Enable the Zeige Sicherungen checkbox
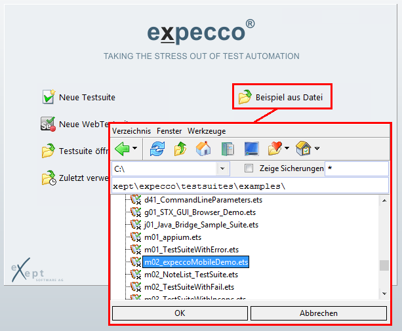402x331 pixels. (248, 168)
